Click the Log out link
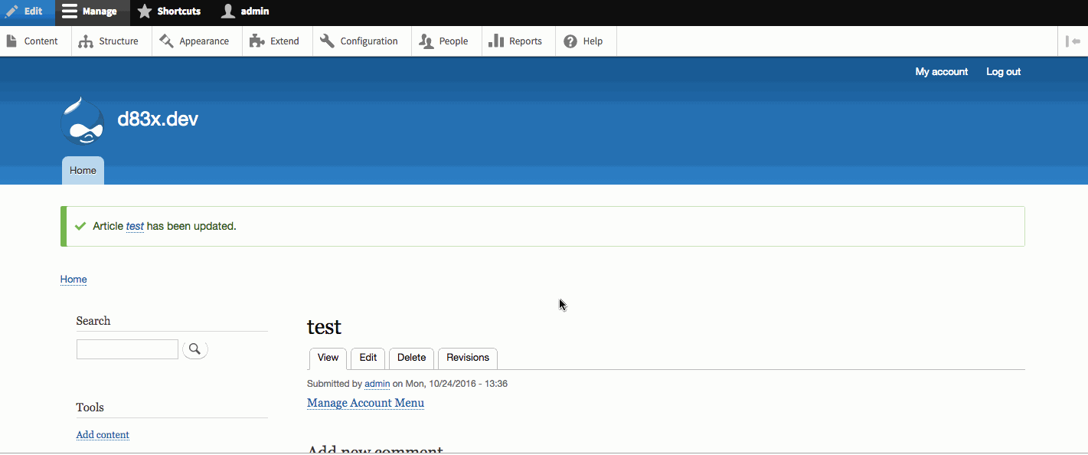Image resolution: width=1088 pixels, height=455 pixels. click(1004, 72)
